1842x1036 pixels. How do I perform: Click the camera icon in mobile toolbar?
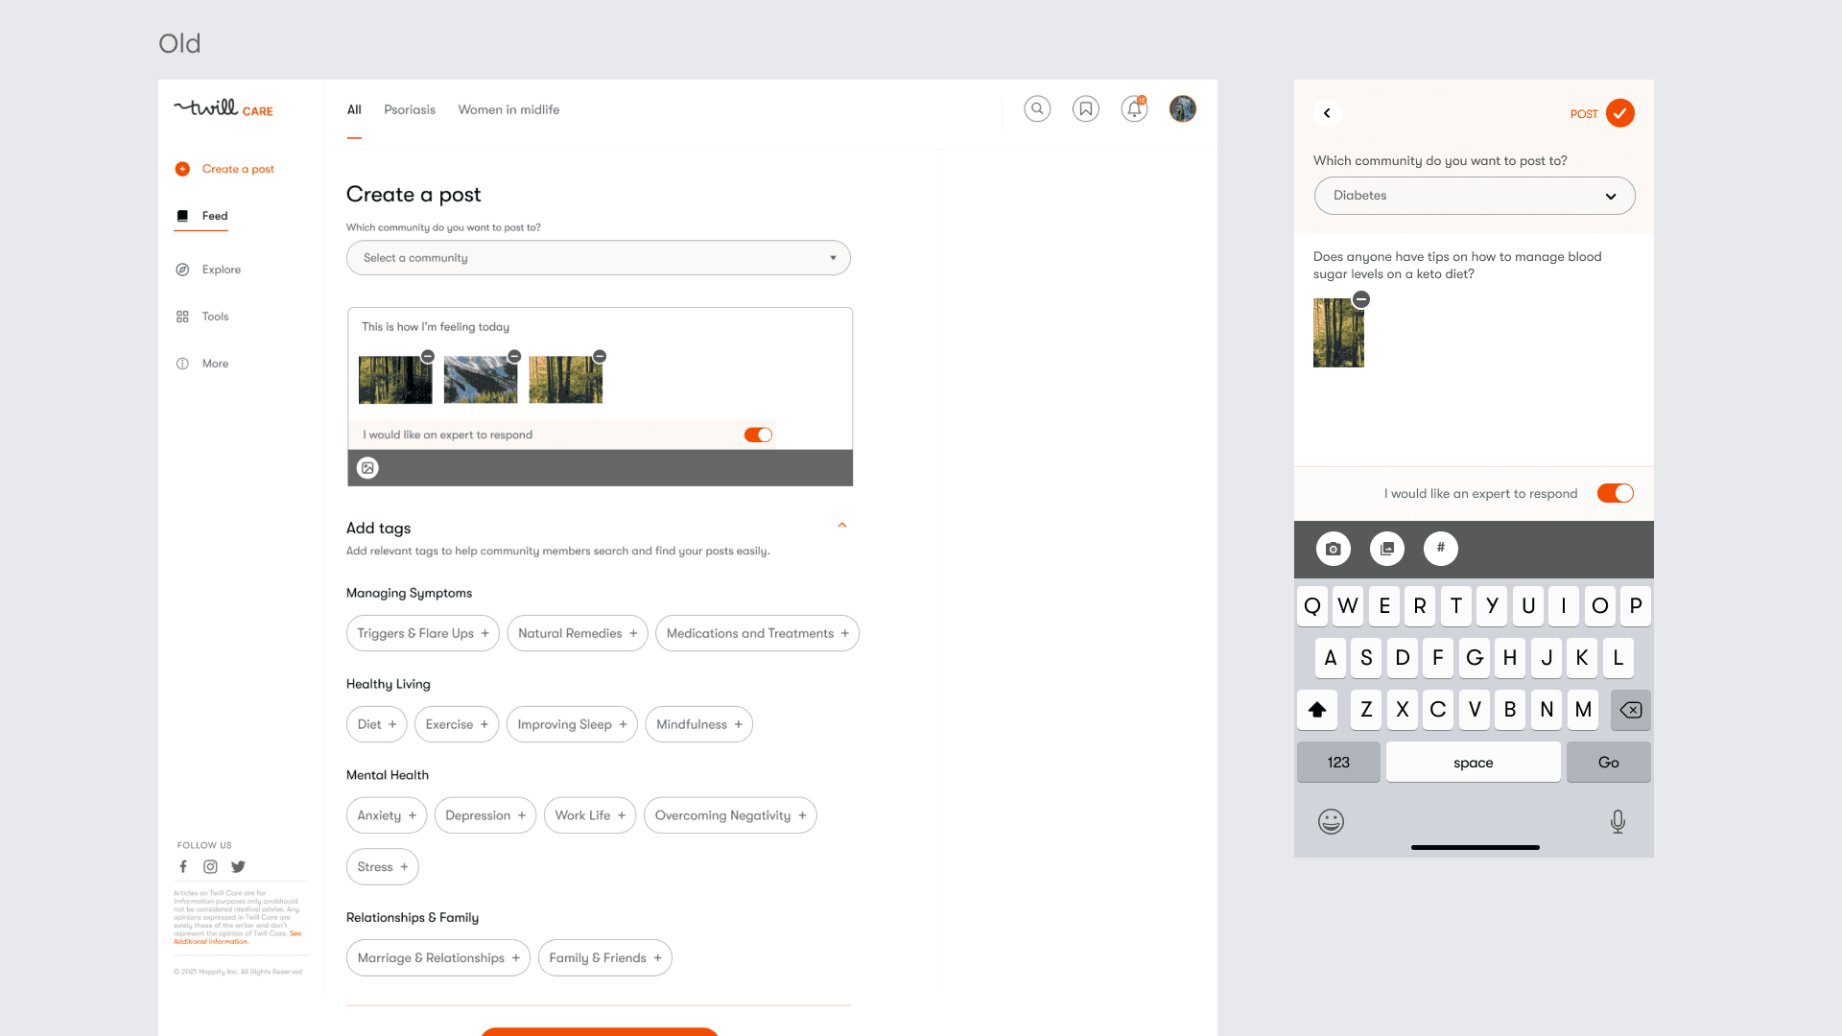tap(1333, 549)
